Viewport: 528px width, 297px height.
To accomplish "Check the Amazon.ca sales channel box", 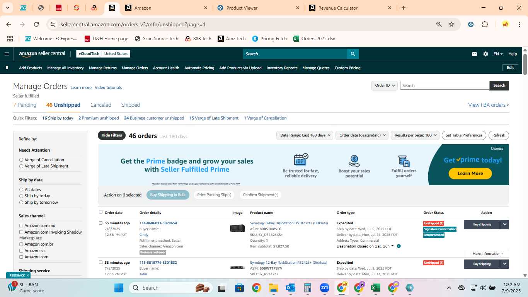I will [x=21, y=251].
